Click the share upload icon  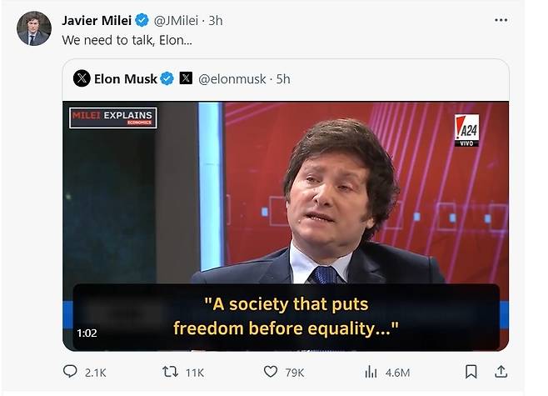[500, 372]
